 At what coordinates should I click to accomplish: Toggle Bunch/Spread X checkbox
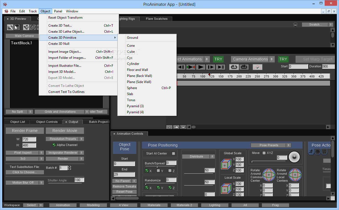point(147,171)
